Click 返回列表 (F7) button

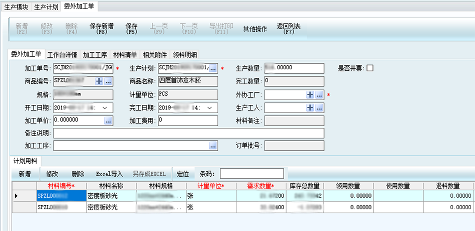point(288,29)
